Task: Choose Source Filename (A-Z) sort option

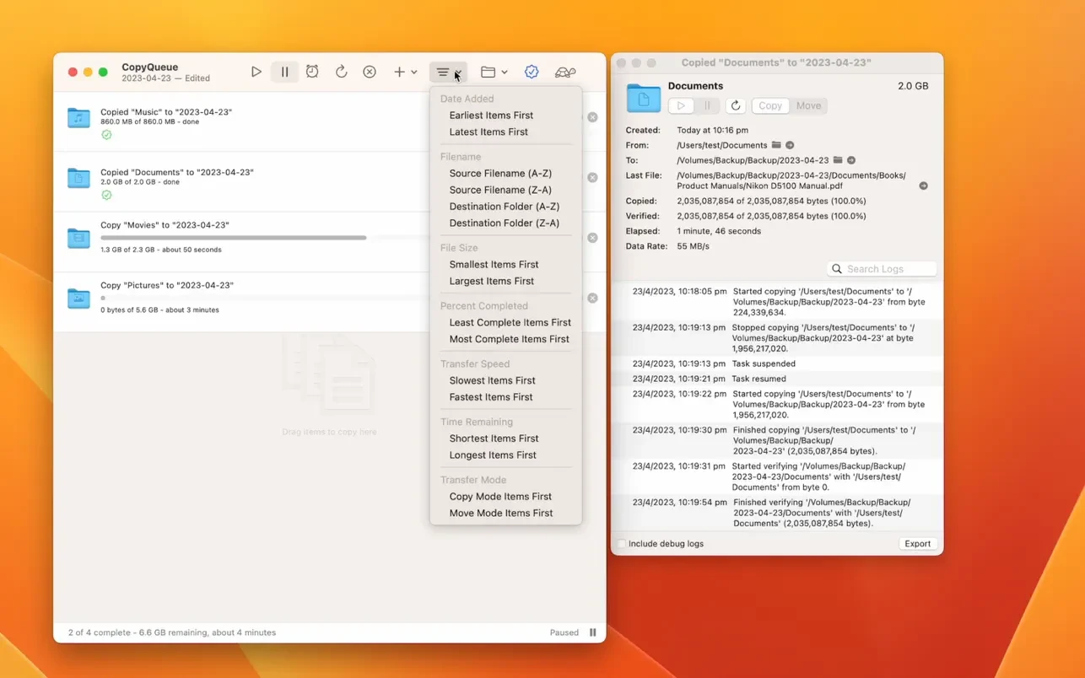Action: coord(499,173)
